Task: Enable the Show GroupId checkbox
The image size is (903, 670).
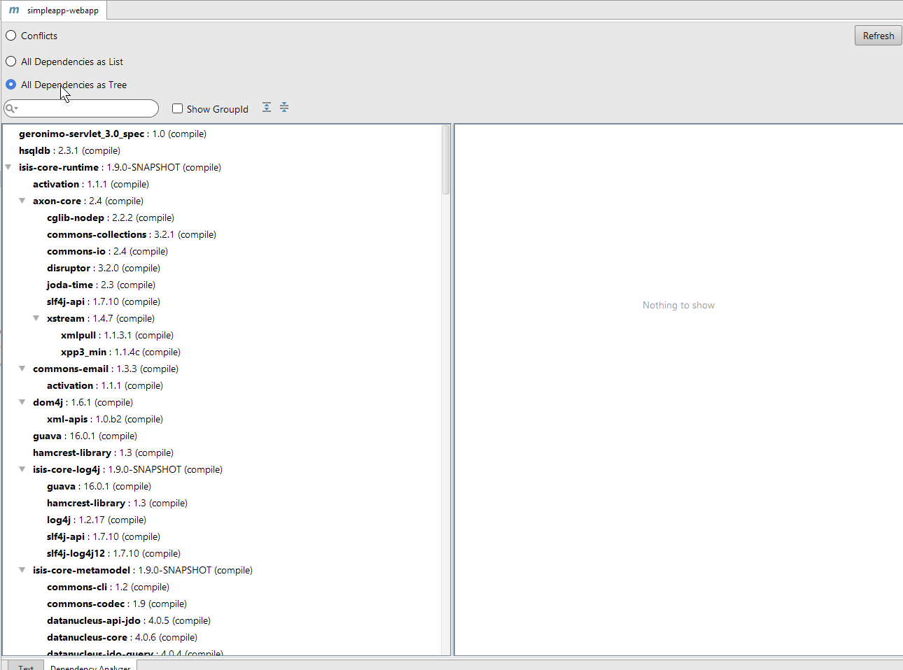Action: pos(178,108)
